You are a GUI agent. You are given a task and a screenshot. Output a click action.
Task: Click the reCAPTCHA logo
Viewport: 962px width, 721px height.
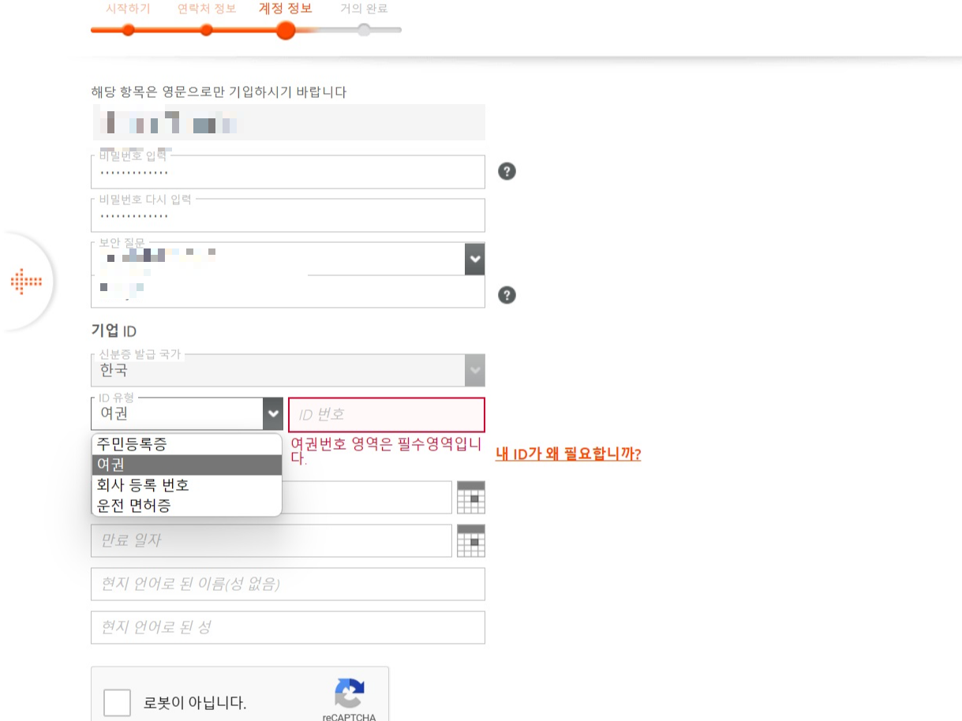(x=350, y=694)
